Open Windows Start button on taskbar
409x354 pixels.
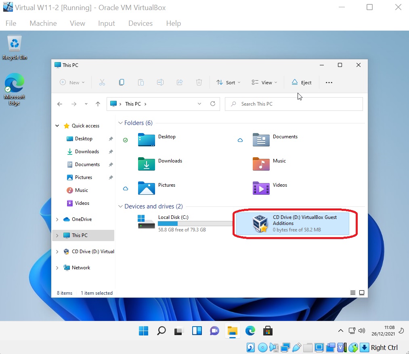tap(143, 331)
